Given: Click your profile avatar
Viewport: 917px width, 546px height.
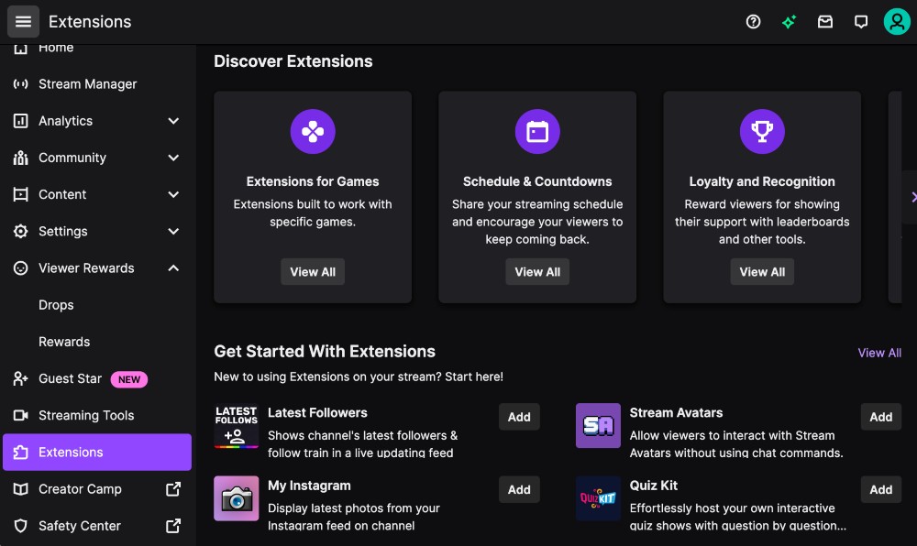Looking at the screenshot, I should click(896, 21).
